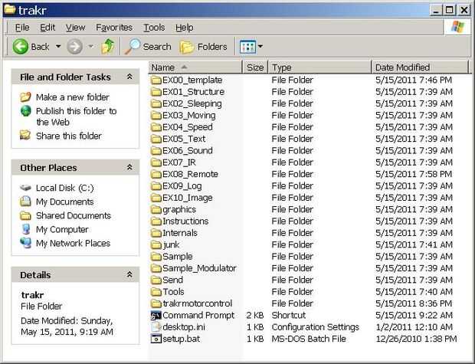Go up one folder level icon
Viewport: 475px width, 364px height.
click(108, 47)
